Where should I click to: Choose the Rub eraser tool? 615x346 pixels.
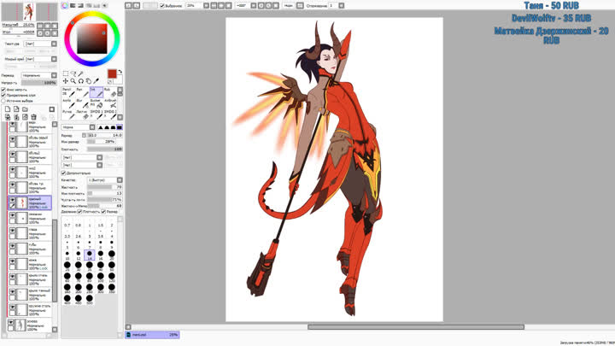(110, 92)
